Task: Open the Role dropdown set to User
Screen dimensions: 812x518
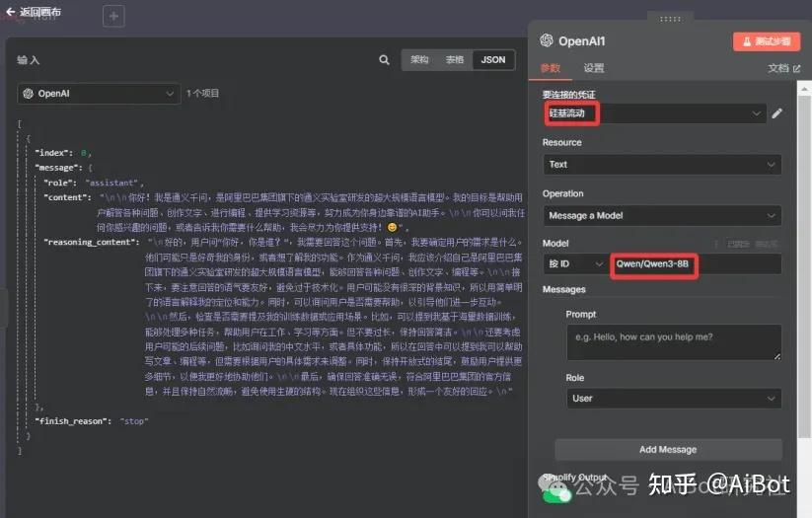Action: pyautogui.click(x=674, y=399)
